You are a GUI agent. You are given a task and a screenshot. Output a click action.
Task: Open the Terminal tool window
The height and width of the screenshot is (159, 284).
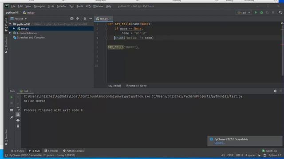point(51,151)
